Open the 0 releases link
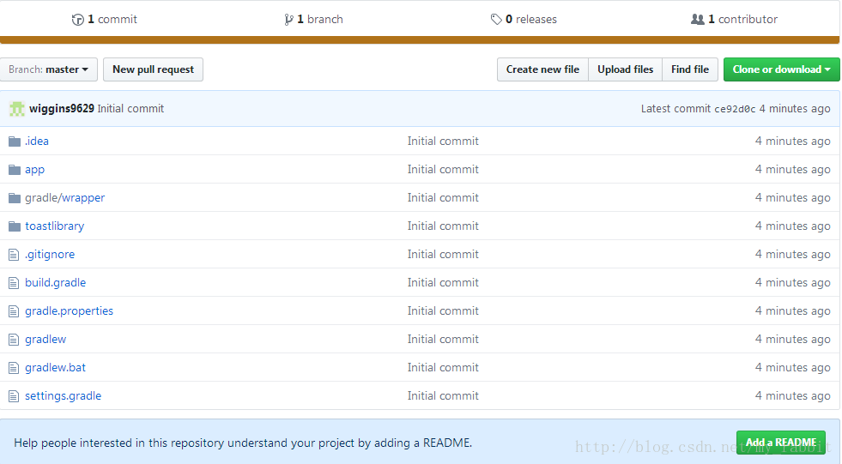Screen dimensions: 842x464 [524, 20]
